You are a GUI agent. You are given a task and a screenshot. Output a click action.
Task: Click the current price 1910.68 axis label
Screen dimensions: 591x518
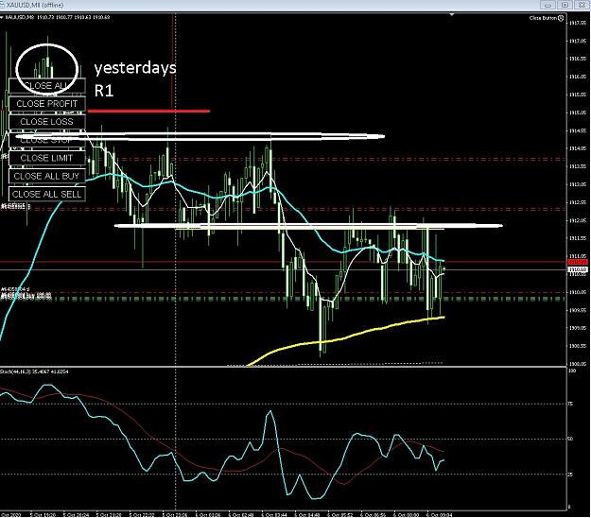tap(578, 269)
